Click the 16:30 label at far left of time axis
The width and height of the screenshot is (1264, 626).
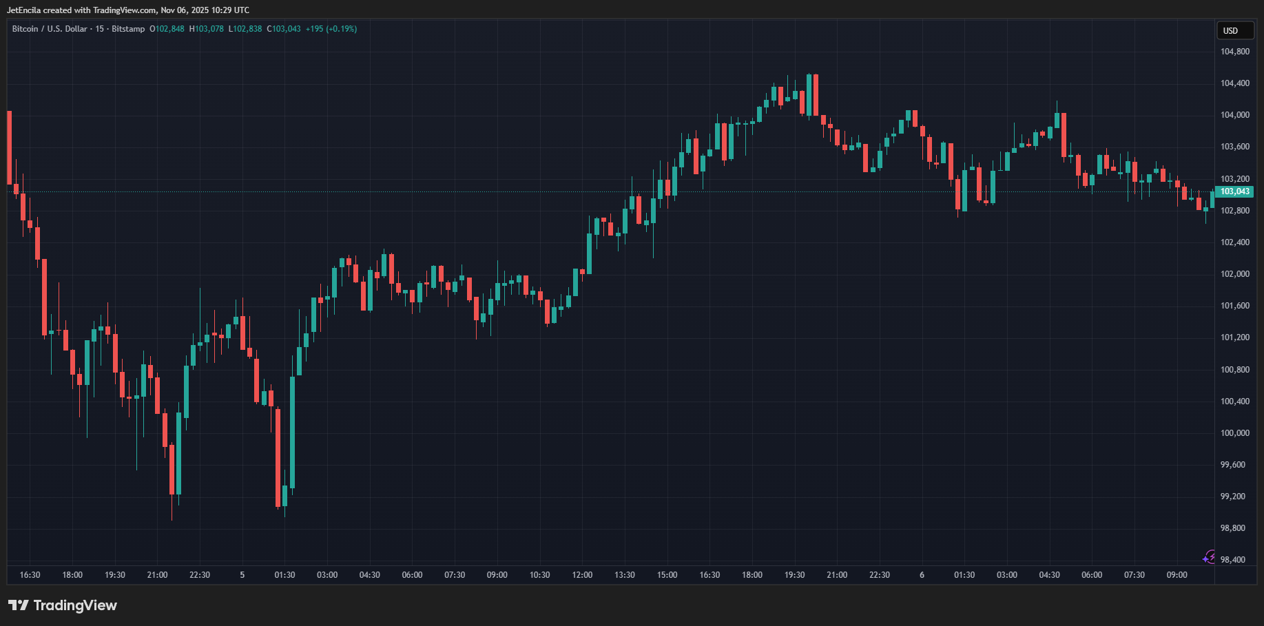[30, 575]
